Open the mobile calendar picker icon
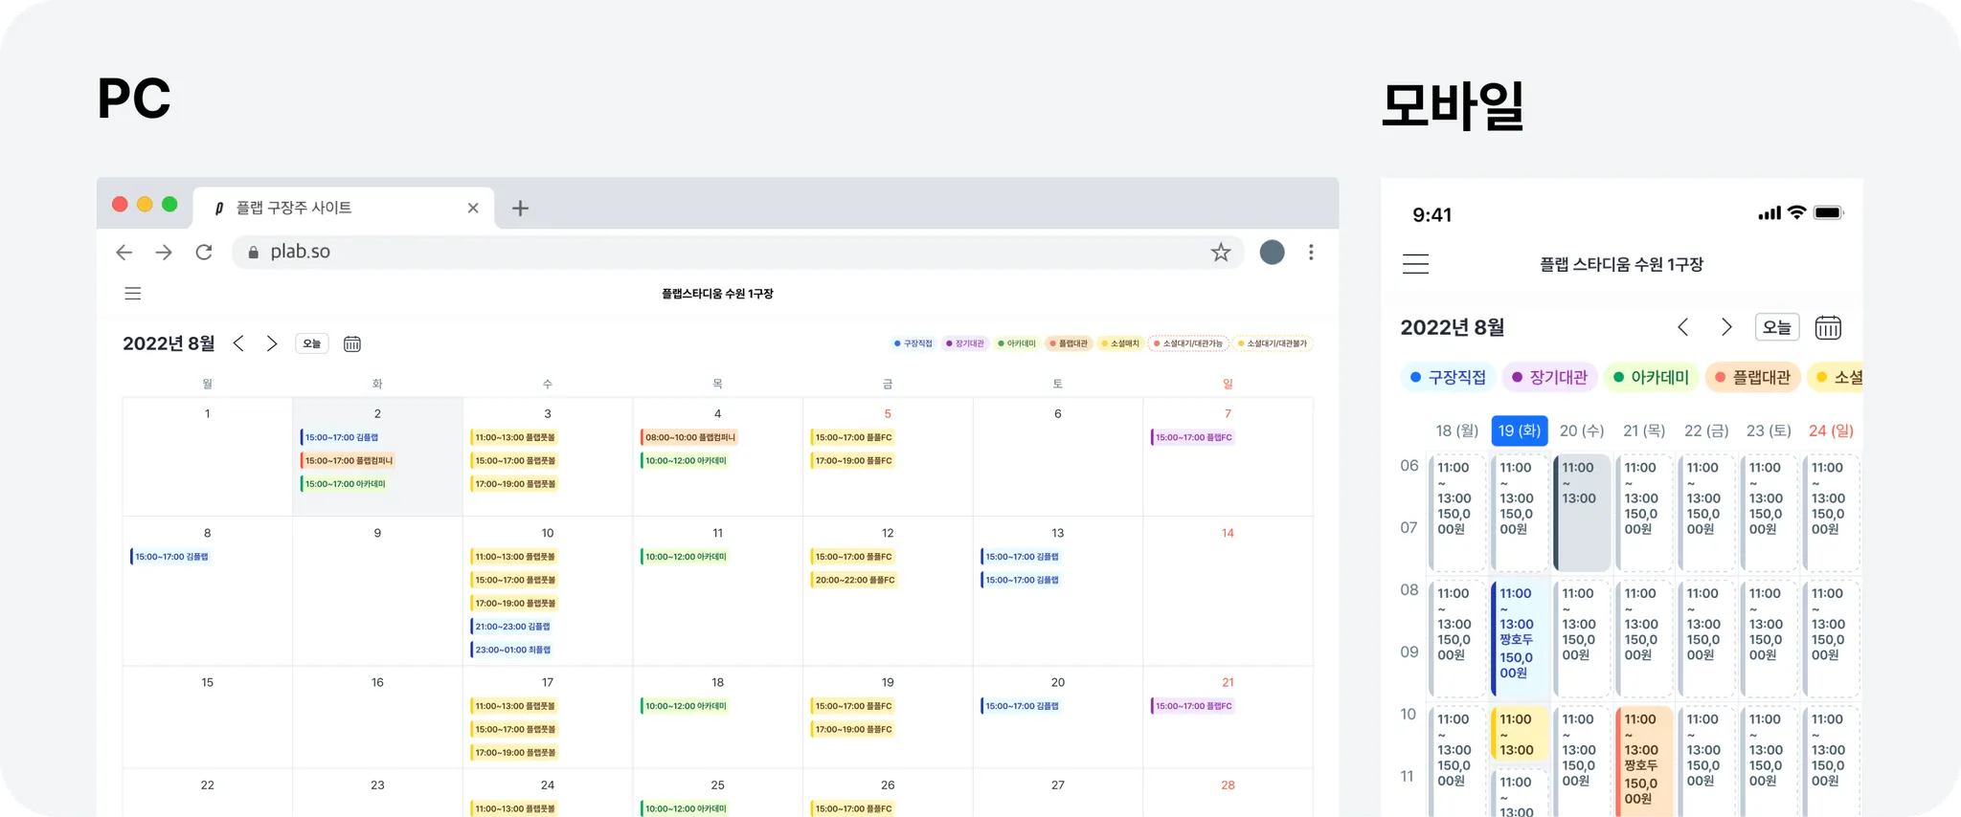 (1828, 327)
